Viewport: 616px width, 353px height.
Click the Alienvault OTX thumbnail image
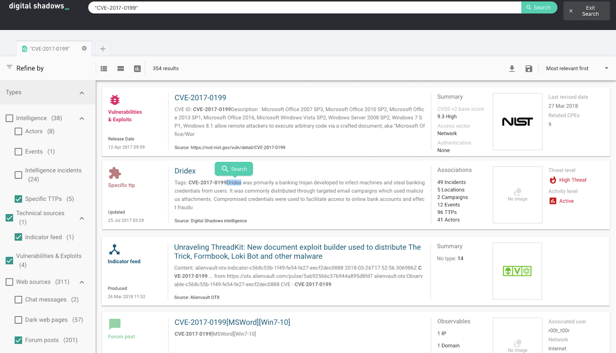point(517,271)
